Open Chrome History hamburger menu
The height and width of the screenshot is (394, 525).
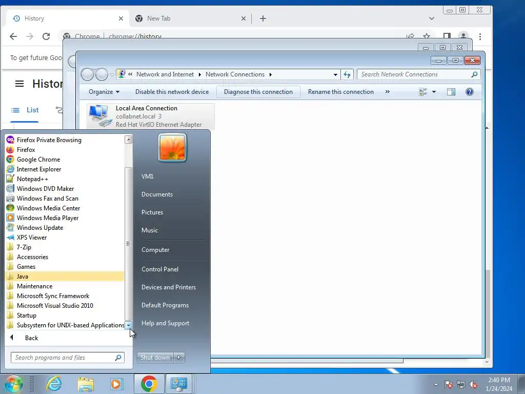point(19,84)
